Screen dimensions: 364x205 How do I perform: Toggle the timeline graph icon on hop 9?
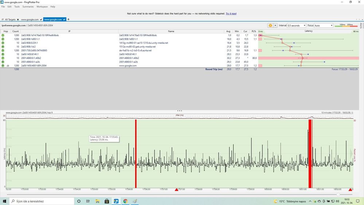tap(8, 66)
